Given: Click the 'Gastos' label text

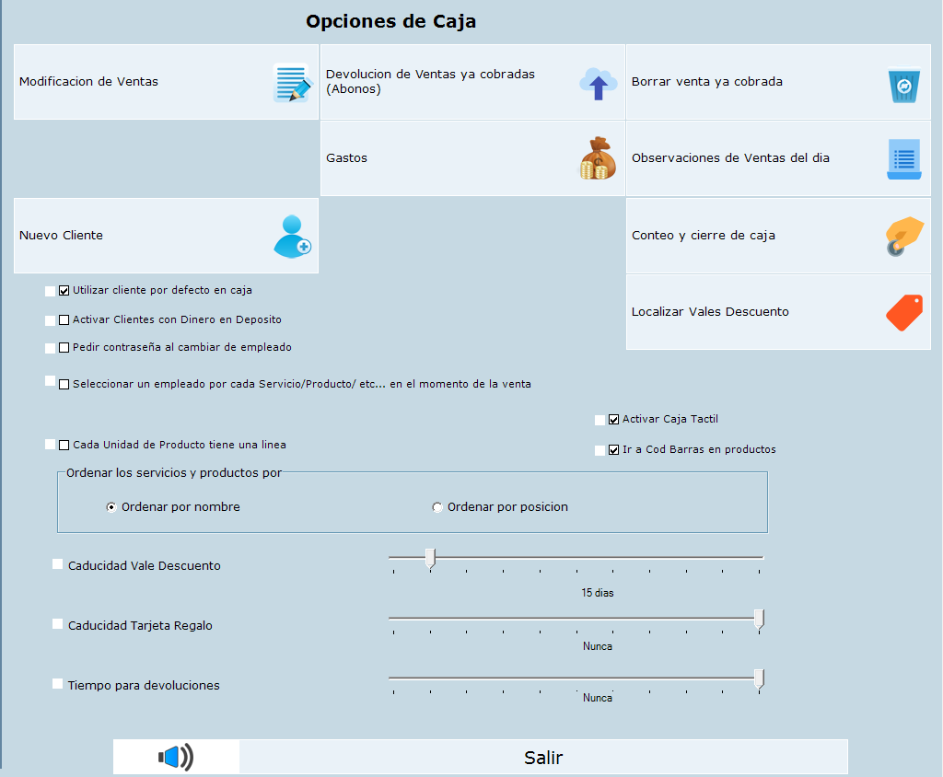Looking at the screenshot, I should click(x=346, y=158).
